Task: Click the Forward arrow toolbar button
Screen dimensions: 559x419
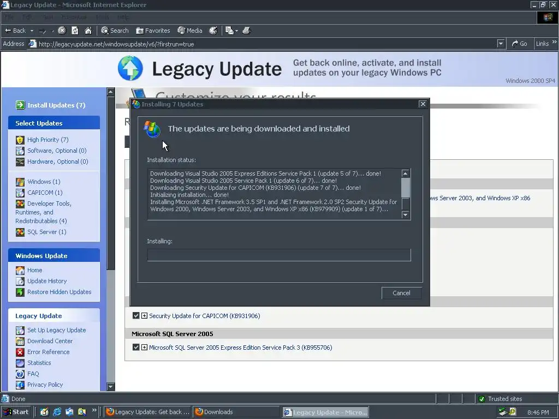Action: click(x=43, y=31)
